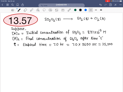The image size is (123, 92).
Task: Open the share and export menu
Action: point(23,5)
